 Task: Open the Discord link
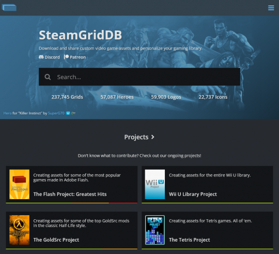coord(49,57)
